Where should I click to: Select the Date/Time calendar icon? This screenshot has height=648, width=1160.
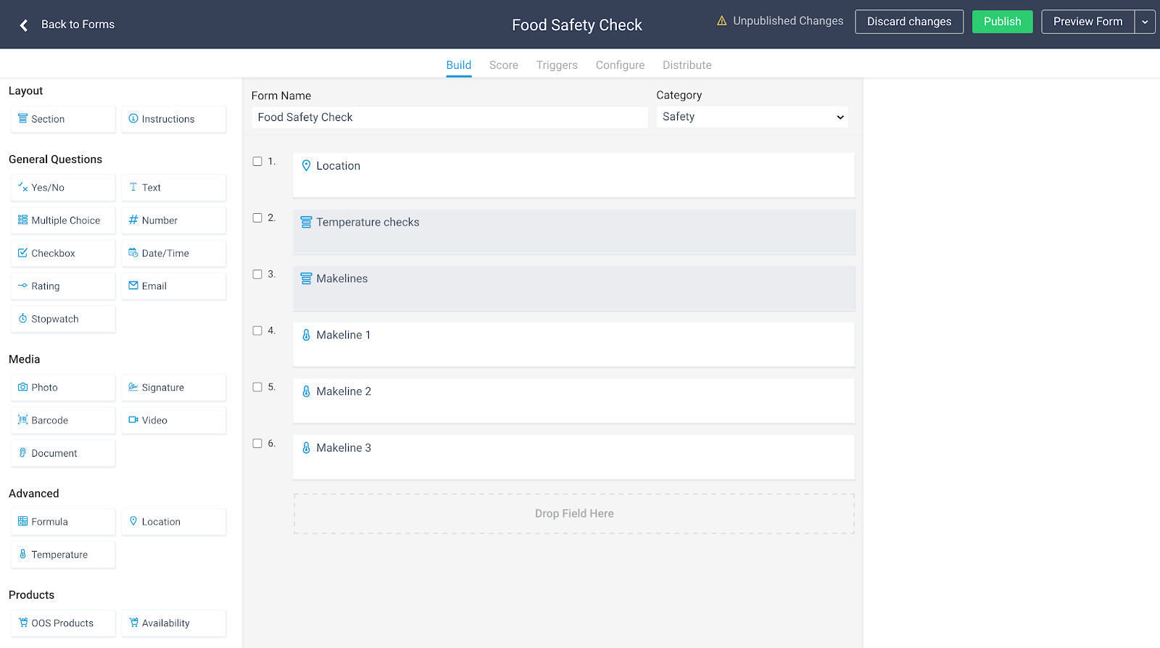pyautogui.click(x=133, y=253)
